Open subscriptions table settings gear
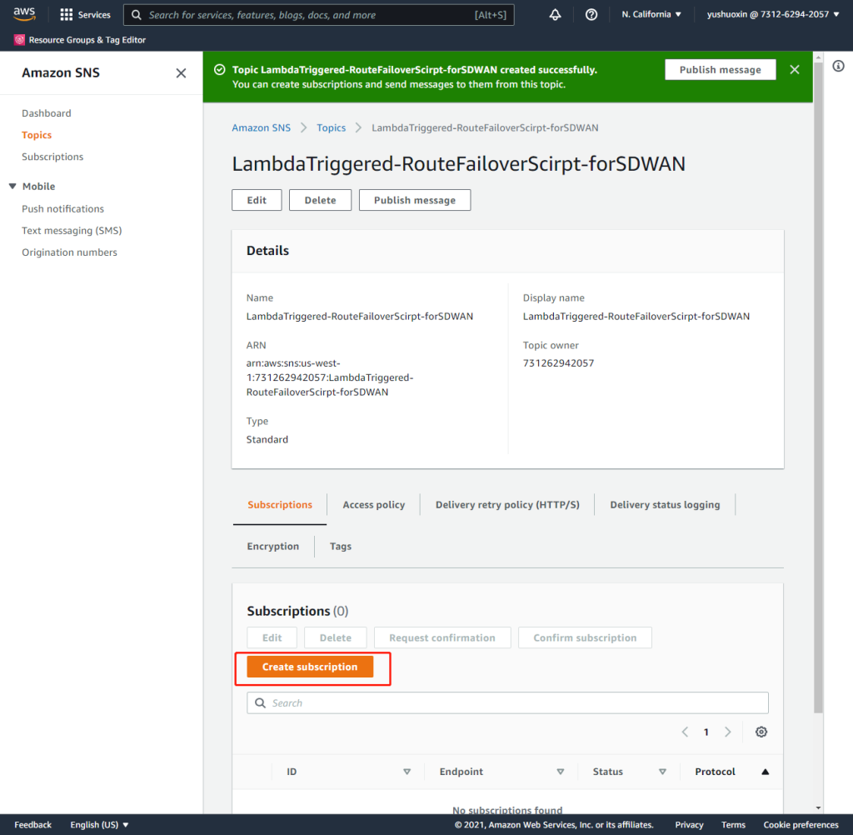The width and height of the screenshot is (853, 835). (x=761, y=732)
